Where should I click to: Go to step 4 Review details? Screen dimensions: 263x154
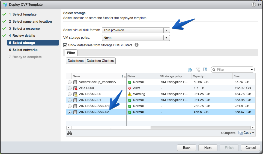[22, 35]
